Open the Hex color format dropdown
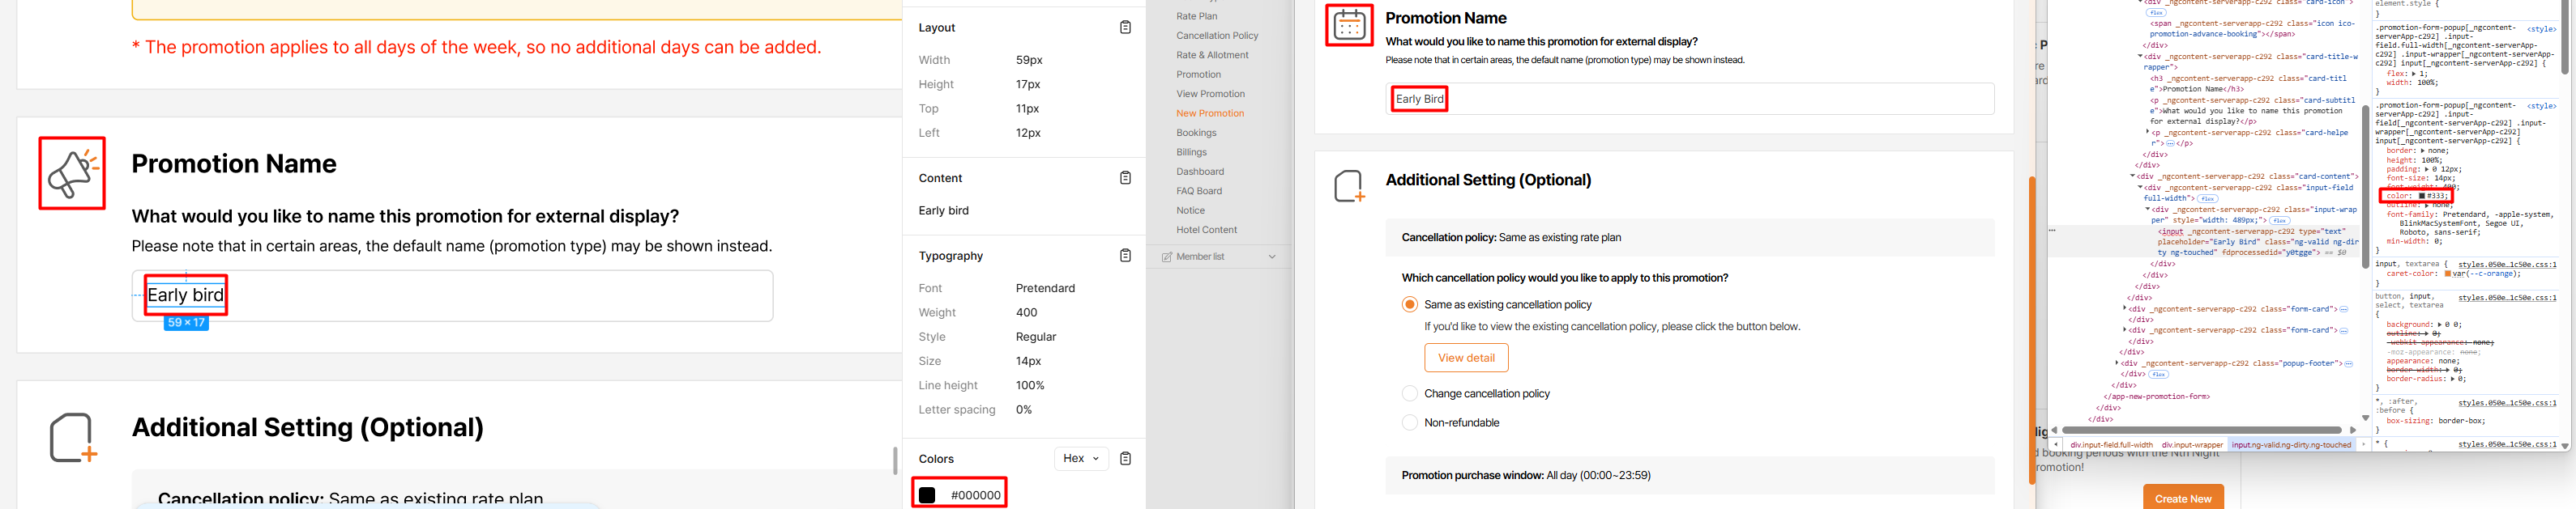The image size is (2576, 509). click(x=1080, y=458)
